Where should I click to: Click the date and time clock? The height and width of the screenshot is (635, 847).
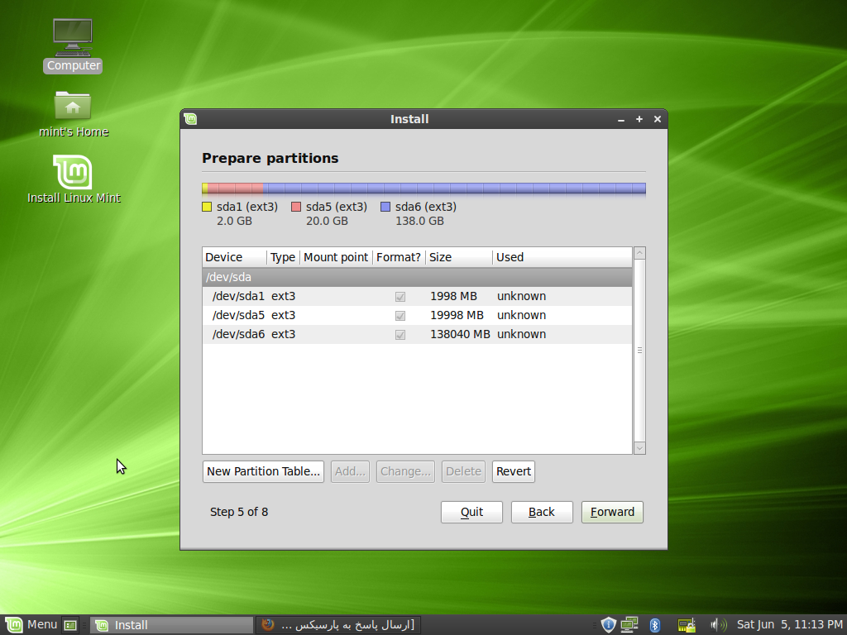coord(789,625)
